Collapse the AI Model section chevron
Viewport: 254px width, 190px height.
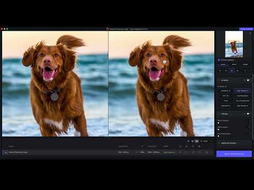219,80
